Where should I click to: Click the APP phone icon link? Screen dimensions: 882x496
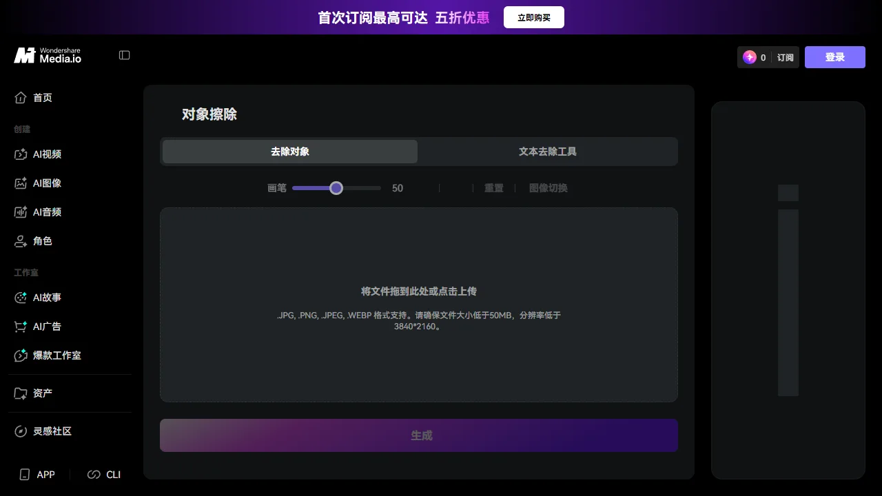click(x=37, y=475)
